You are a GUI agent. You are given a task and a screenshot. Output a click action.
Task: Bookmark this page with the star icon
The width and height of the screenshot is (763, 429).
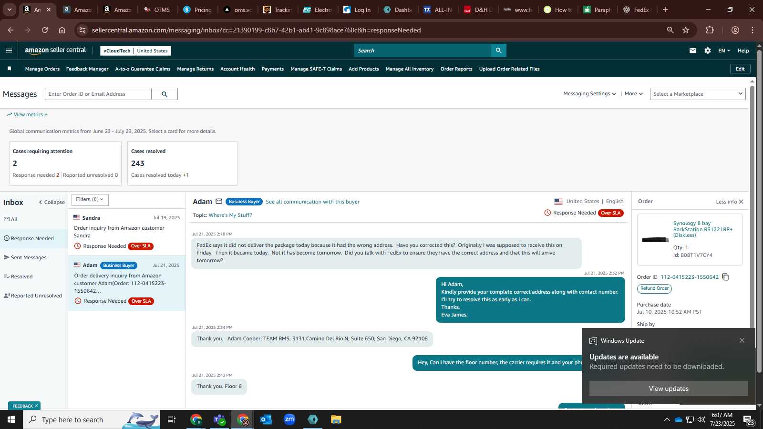[686, 30]
